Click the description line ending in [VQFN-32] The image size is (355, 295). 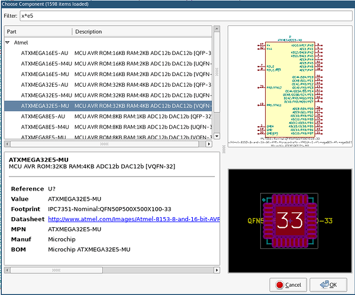[x=92, y=166]
